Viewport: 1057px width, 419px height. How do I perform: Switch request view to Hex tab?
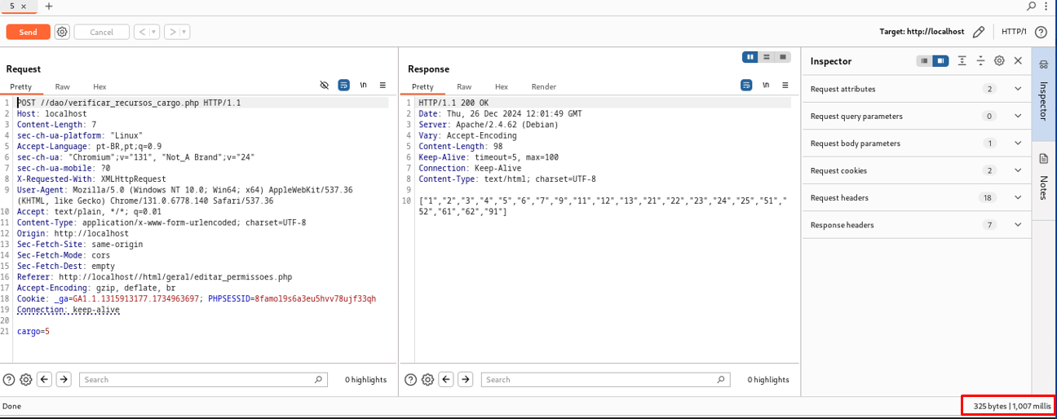[100, 86]
